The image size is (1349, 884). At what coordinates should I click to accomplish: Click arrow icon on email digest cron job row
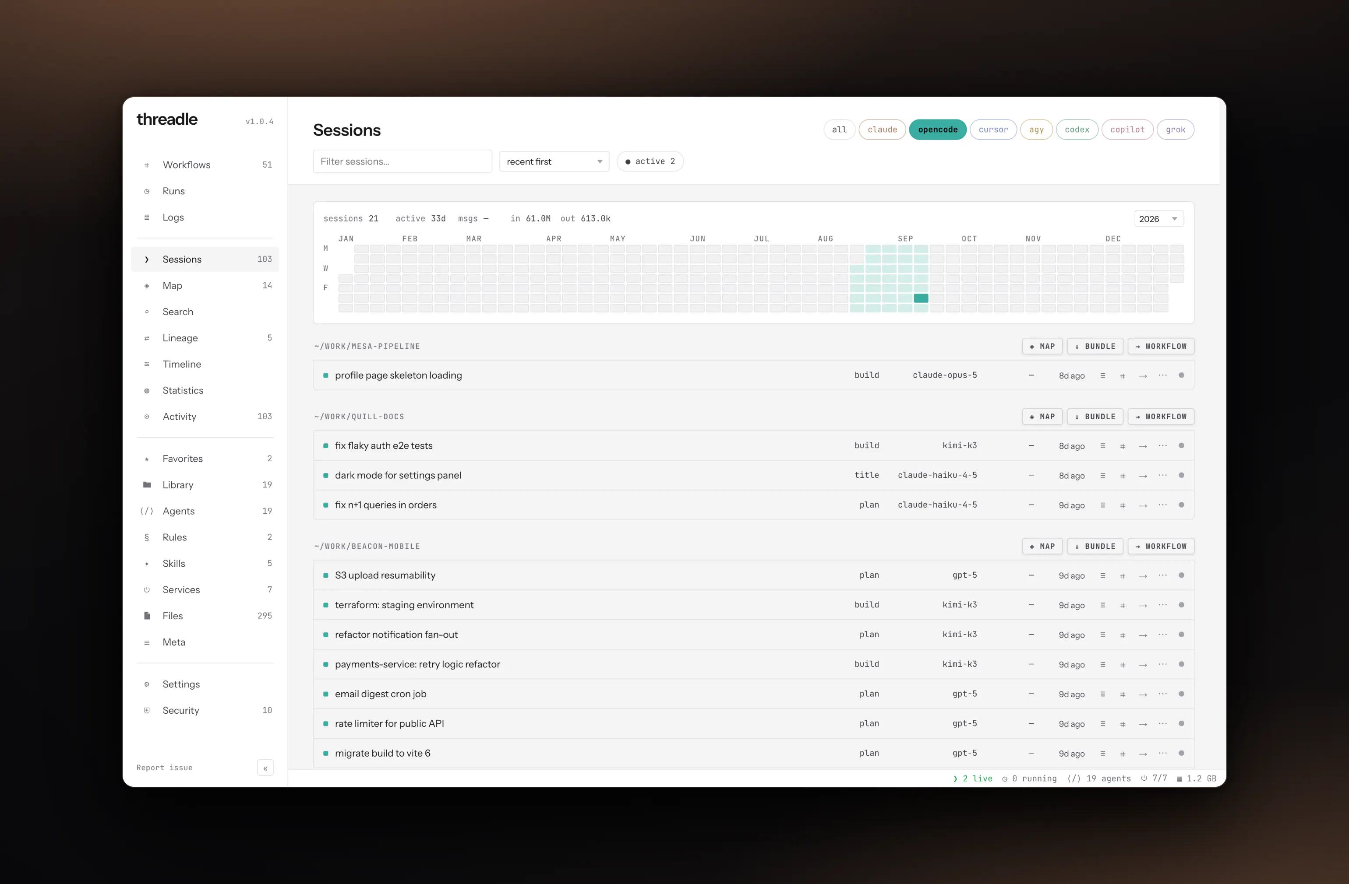pyautogui.click(x=1143, y=694)
